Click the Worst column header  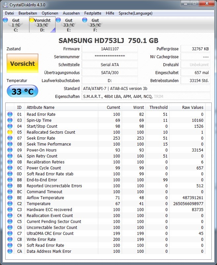click(134, 107)
